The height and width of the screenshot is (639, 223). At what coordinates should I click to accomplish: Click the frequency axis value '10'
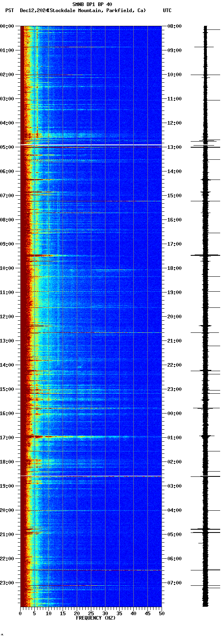[48, 614]
